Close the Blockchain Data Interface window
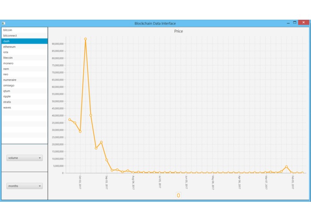 (303, 22)
